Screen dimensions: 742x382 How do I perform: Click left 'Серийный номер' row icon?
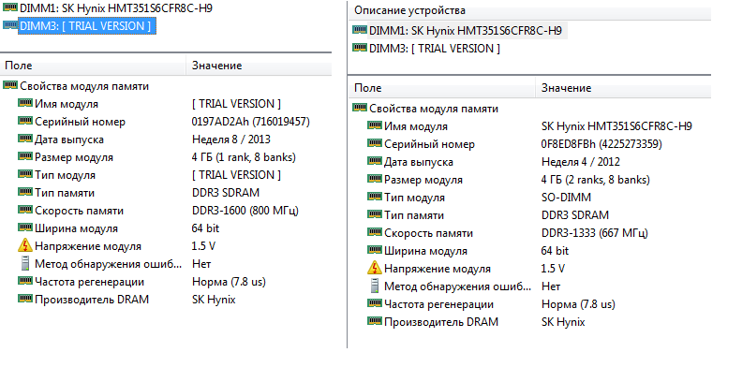(x=25, y=121)
